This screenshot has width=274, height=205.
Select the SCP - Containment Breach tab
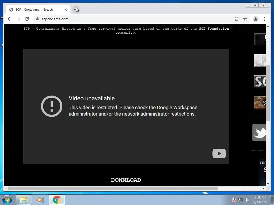point(38,10)
